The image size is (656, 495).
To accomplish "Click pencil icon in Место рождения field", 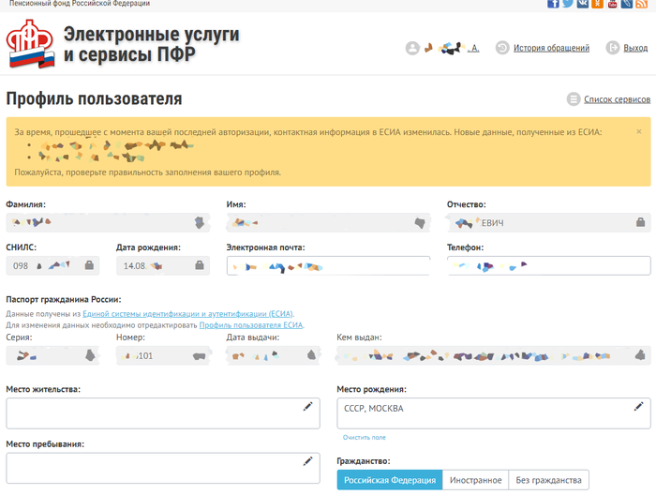I will [x=638, y=406].
